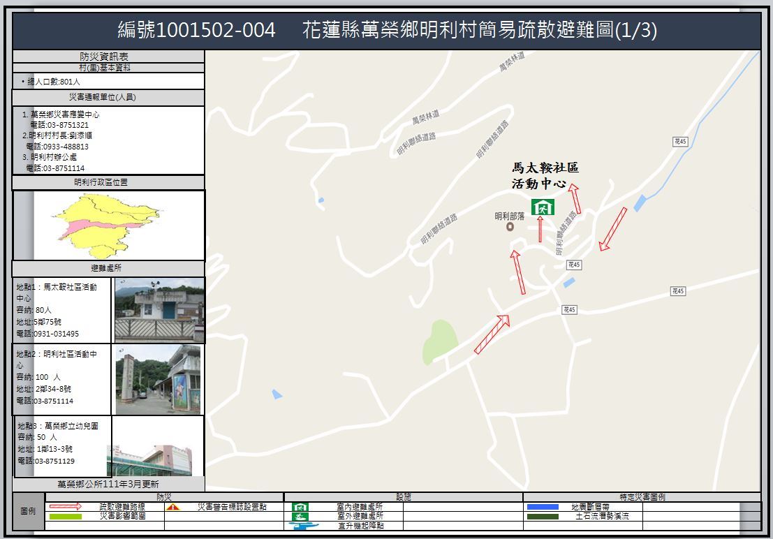
Task: Click the 明利行政區位置 yellow district map
Action: [107, 226]
